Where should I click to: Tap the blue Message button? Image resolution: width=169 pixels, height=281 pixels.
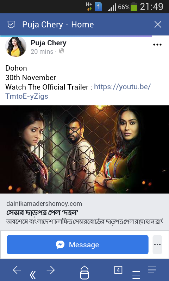(77, 244)
